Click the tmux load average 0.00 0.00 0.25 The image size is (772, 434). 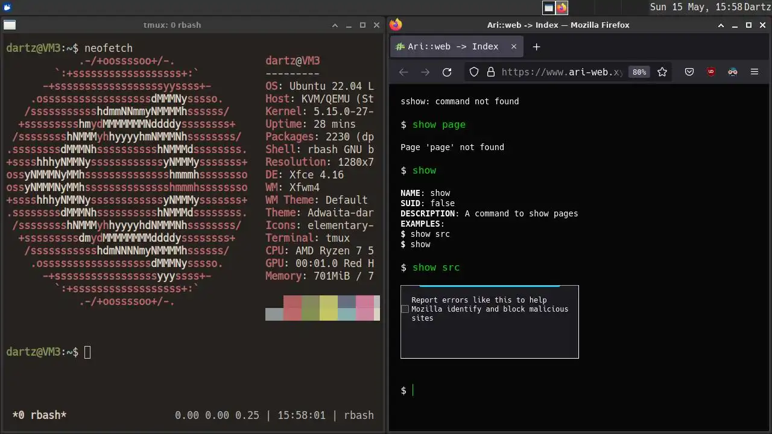(217, 415)
